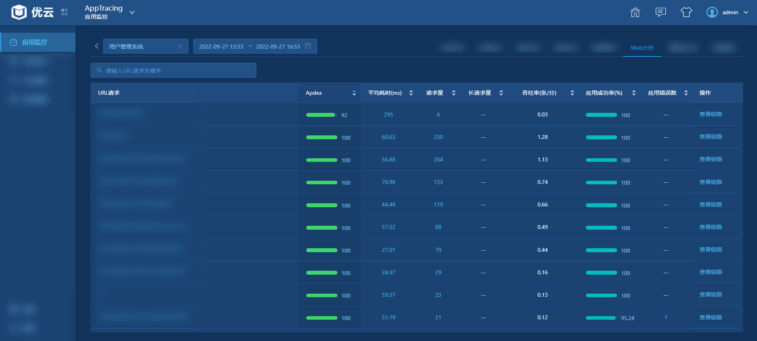Image resolution: width=757 pixels, height=341 pixels.
Task: Expand the AppTracing product dropdown arrow
Action: (132, 12)
